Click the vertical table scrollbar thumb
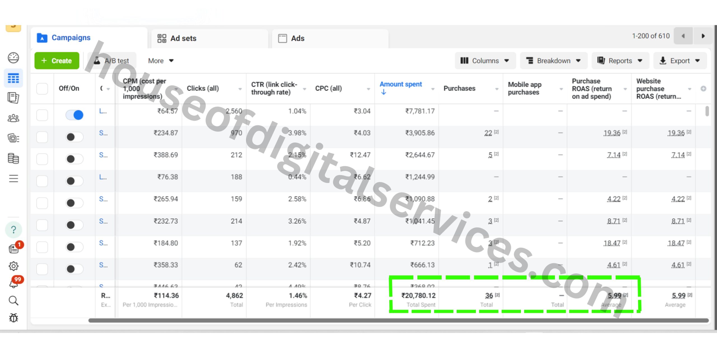The width and height of the screenshot is (717, 358). [x=707, y=111]
